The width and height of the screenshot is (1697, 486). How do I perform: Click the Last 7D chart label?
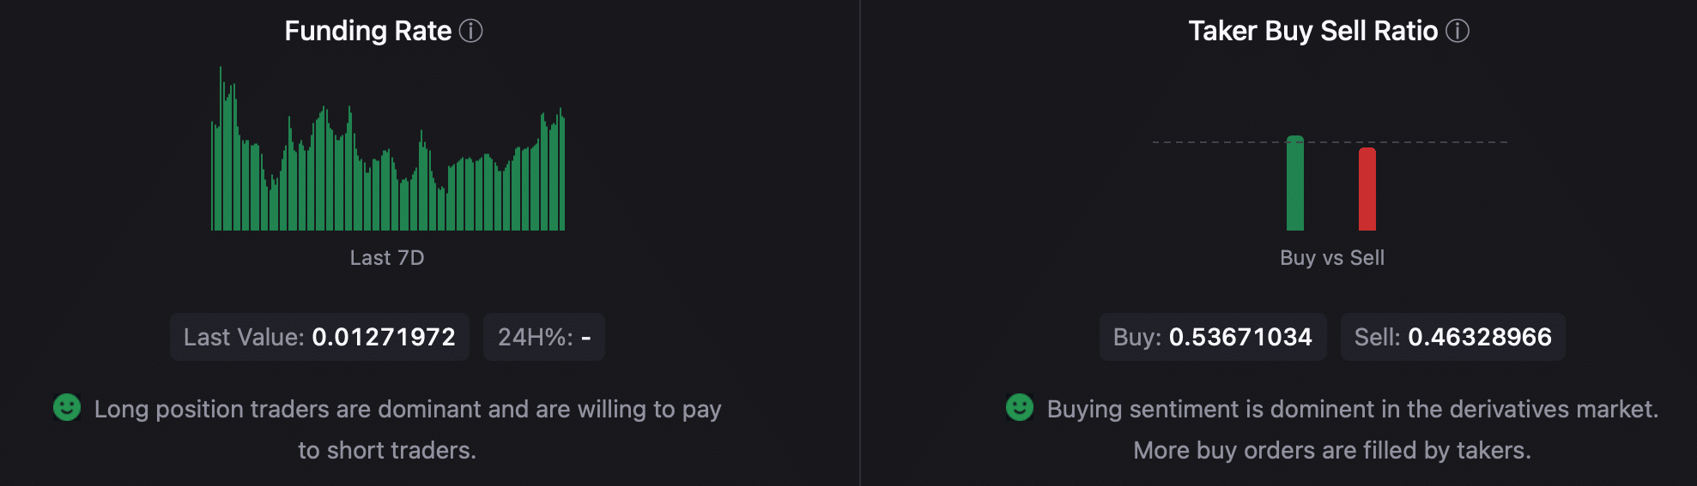point(387,258)
